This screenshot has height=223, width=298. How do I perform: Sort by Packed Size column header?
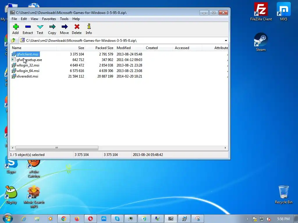(x=100, y=48)
